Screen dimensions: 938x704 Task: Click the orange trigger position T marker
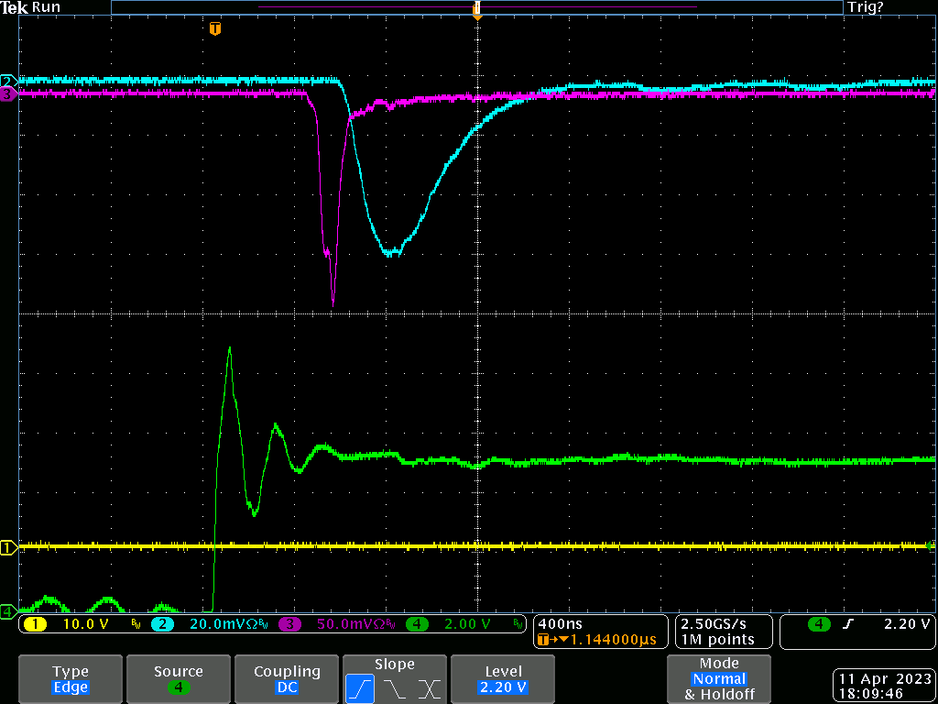(x=215, y=29)
